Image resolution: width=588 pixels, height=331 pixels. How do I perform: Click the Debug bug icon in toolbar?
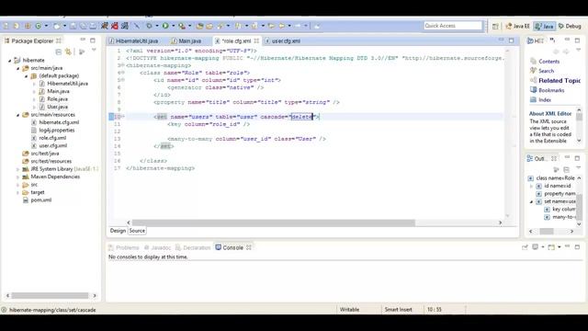pos(149,26)
